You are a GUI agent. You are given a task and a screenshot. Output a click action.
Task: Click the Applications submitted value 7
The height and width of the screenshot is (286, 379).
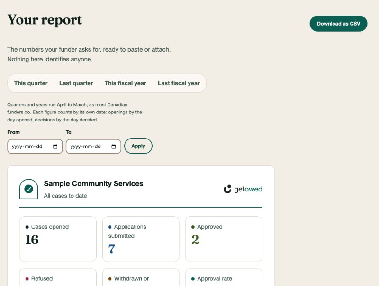coord(112,249)
